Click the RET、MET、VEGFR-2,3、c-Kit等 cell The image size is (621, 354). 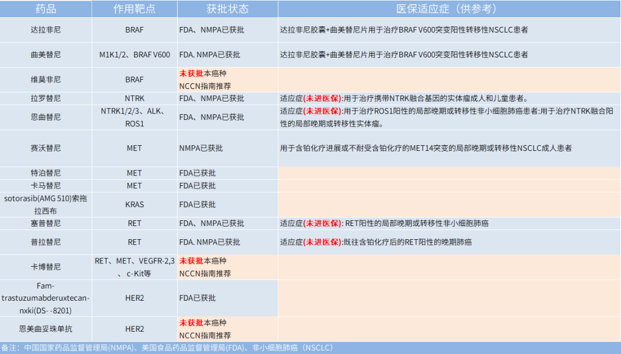(x=135, y=267)
